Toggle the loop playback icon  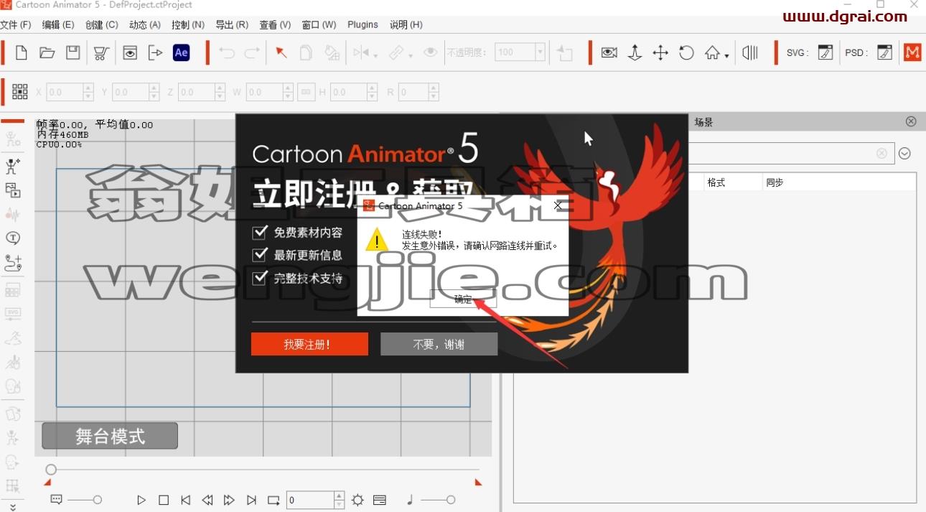[273, 500]
